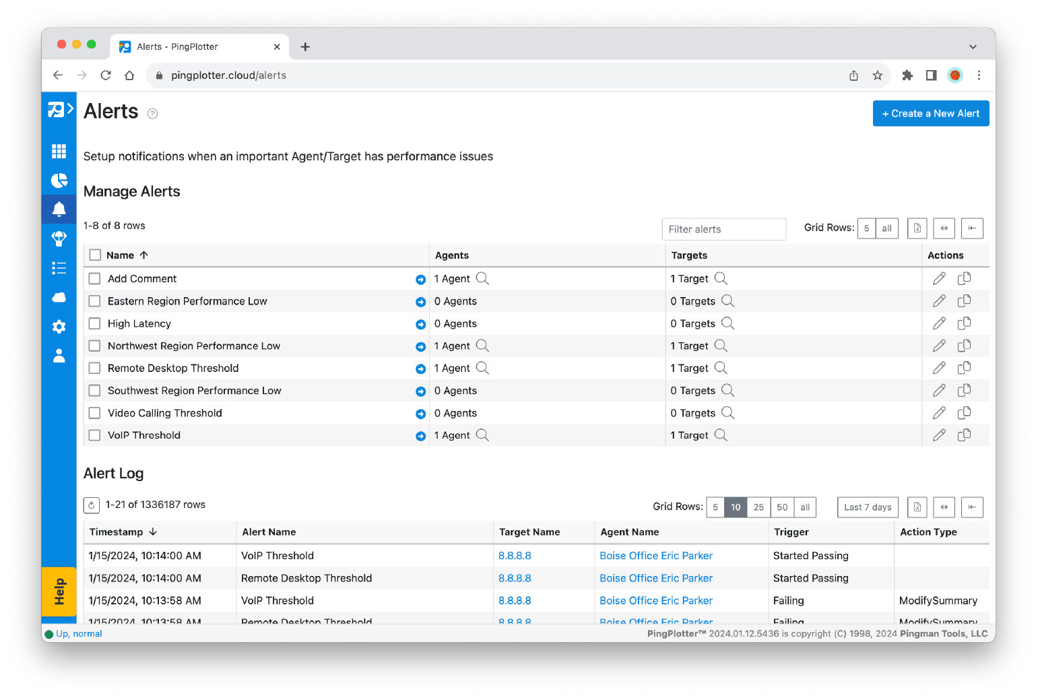Check the Add Comment alert checkbox
Image resolution: width=1038 pixels, height=698 pixels.
(94, 278)
